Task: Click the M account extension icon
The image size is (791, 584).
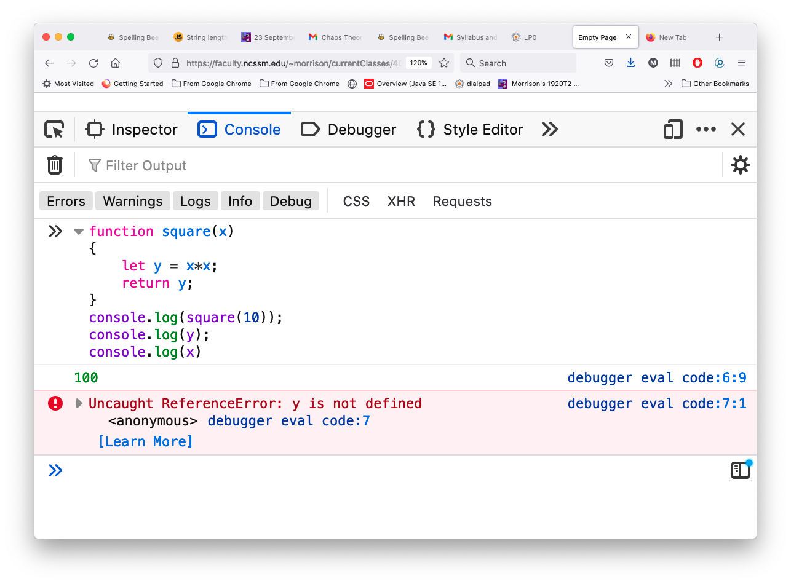Action: click(x=653, y=63)
